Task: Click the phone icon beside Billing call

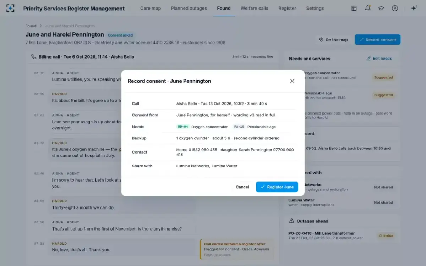Action: click(34, 57)
